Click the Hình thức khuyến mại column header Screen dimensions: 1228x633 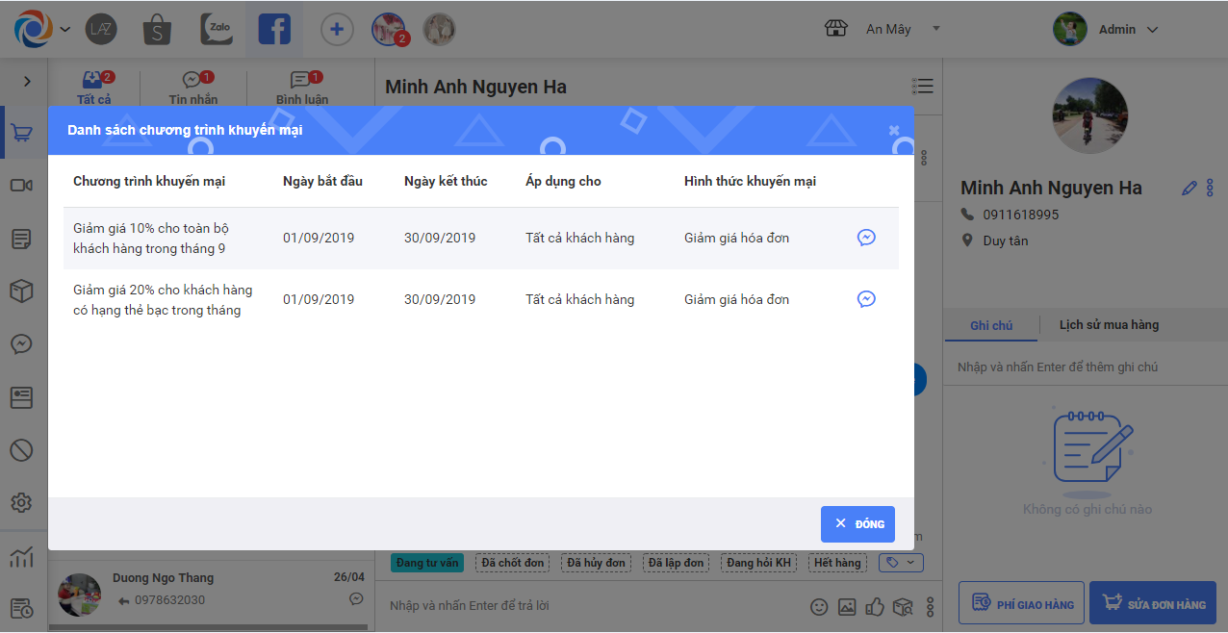pos(751,181)
